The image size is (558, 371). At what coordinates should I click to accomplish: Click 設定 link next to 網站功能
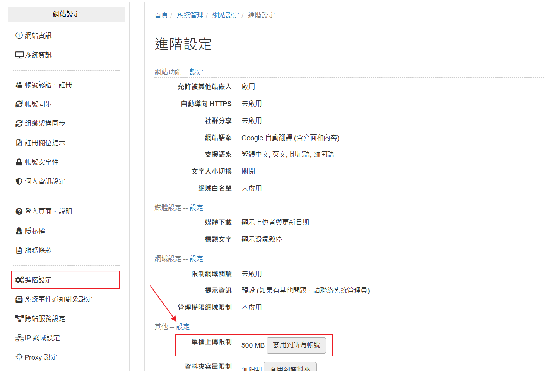pyautogui.click(x=197, y=72)
